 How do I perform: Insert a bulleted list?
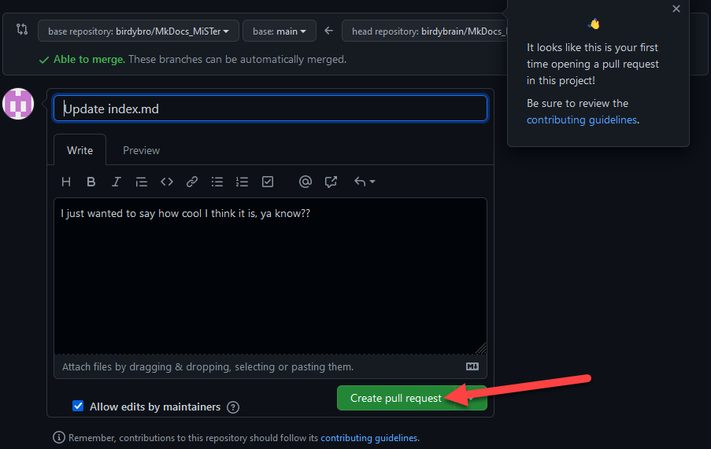(217, 182)
